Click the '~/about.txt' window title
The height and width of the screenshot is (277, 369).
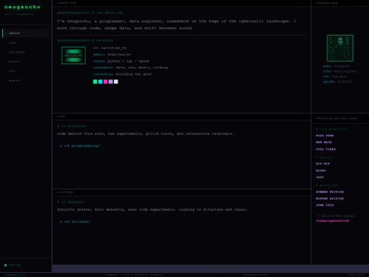click(66, 3)
